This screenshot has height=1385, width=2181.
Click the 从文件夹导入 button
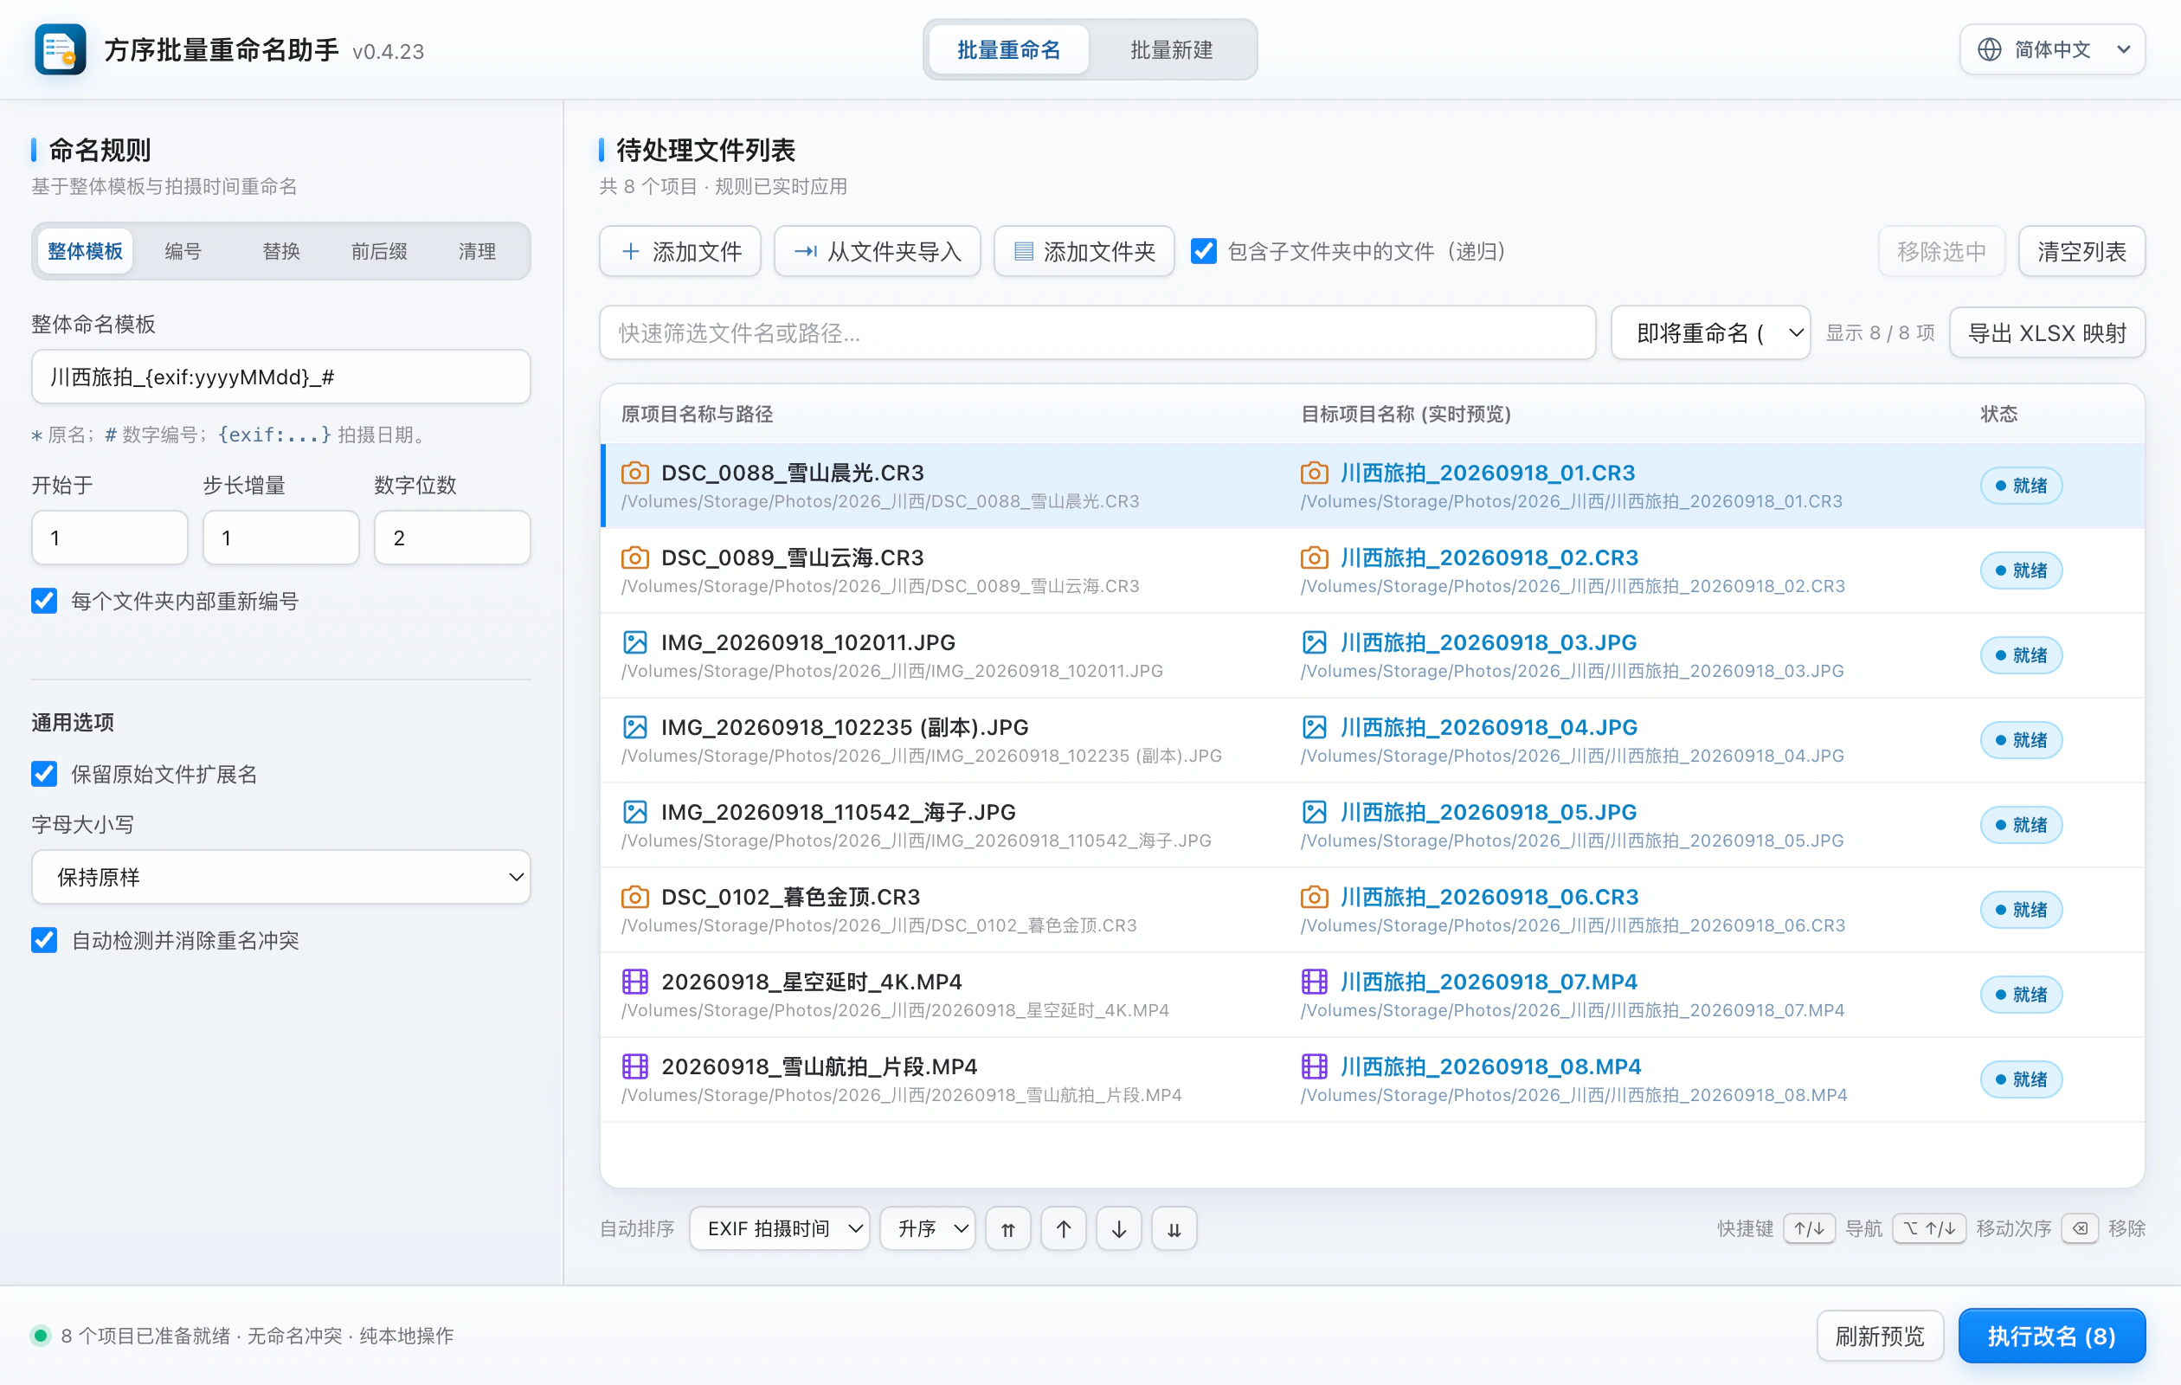coord(877,251)
